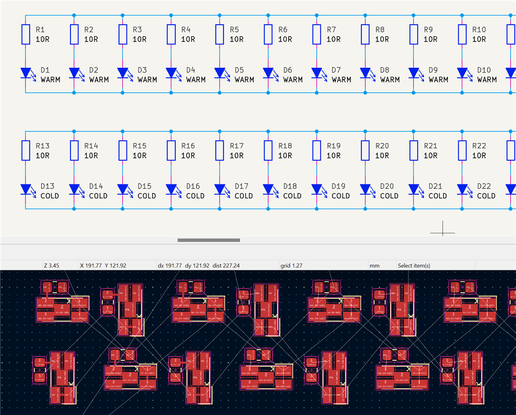Click the 'Select item(s)' status text
The image size is (516, 415).
(x=414, y=266)
